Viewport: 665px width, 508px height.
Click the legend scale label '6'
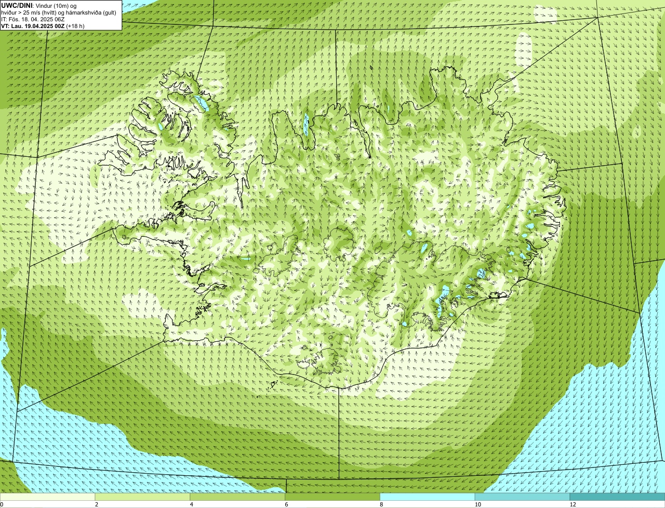pos(286,504)
